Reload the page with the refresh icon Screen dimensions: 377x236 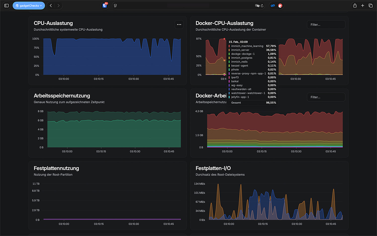262,6
